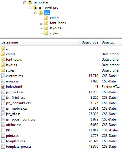Select jsn_pixel_pro folder in tree
The height and width of the screenshot is (150, 122).
[49, 7]
